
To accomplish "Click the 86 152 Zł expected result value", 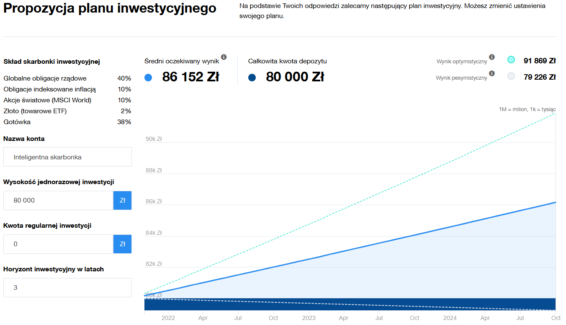I will click(x=190, y=77).
